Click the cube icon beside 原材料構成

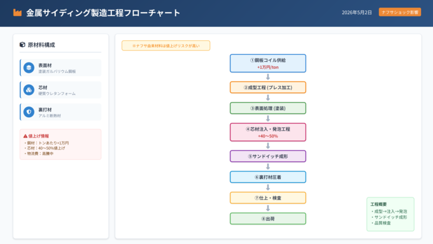click(22, 45)
